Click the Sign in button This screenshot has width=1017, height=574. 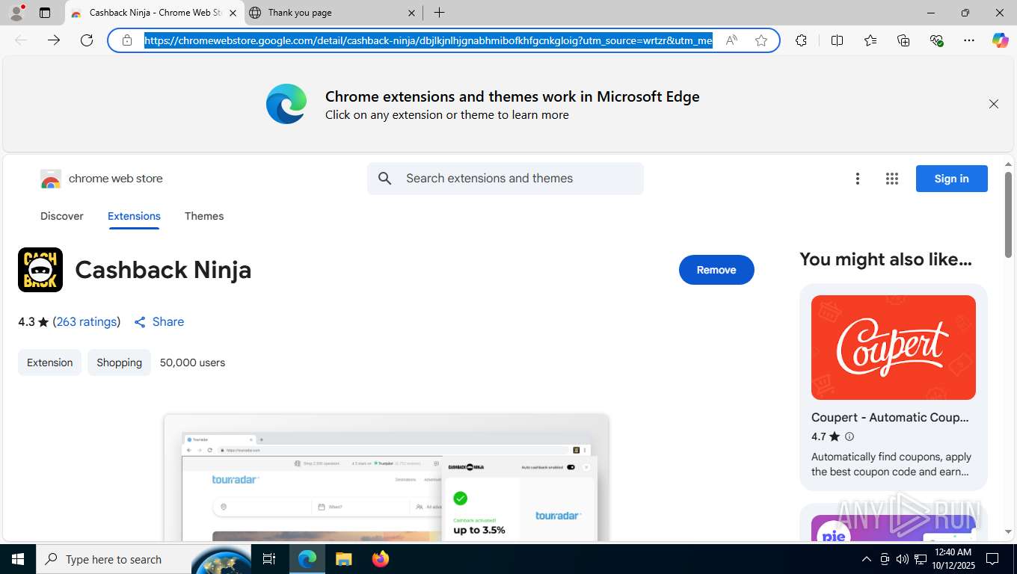tap(952, 179)
